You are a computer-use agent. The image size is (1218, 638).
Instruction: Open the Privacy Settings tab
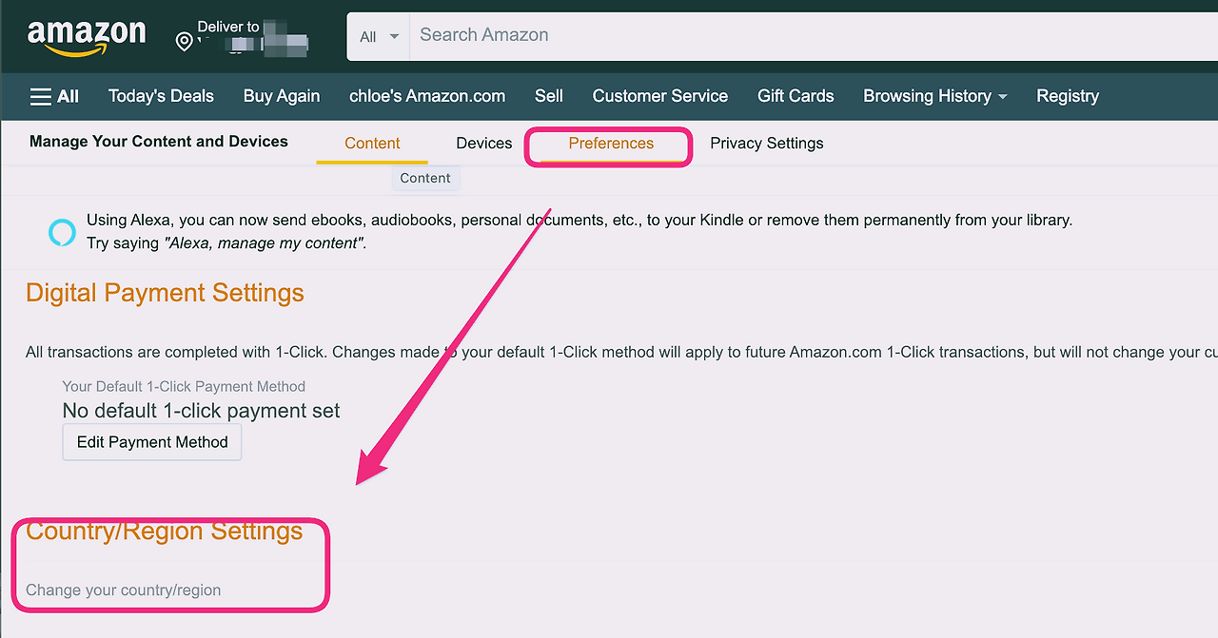(767, 144)
